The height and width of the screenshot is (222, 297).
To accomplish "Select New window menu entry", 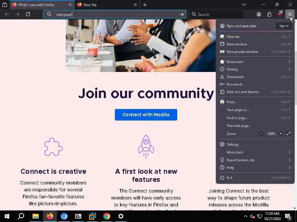I will click(x=255, y=44).
